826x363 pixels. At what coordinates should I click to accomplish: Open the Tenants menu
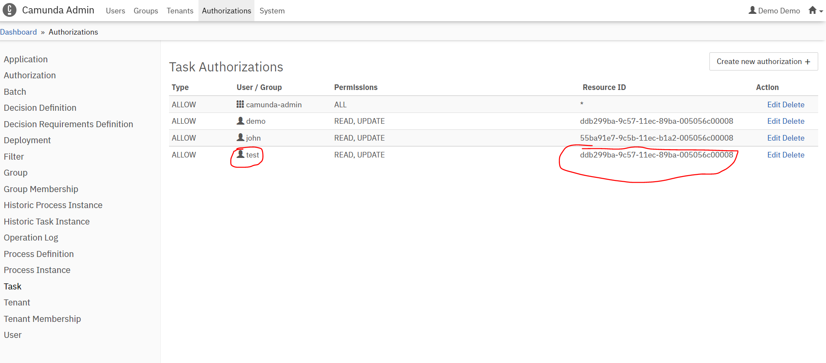click(180, 11)
